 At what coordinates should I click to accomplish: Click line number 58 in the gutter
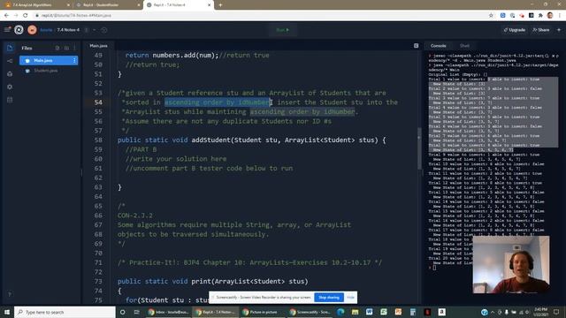(x=98, y=140)
